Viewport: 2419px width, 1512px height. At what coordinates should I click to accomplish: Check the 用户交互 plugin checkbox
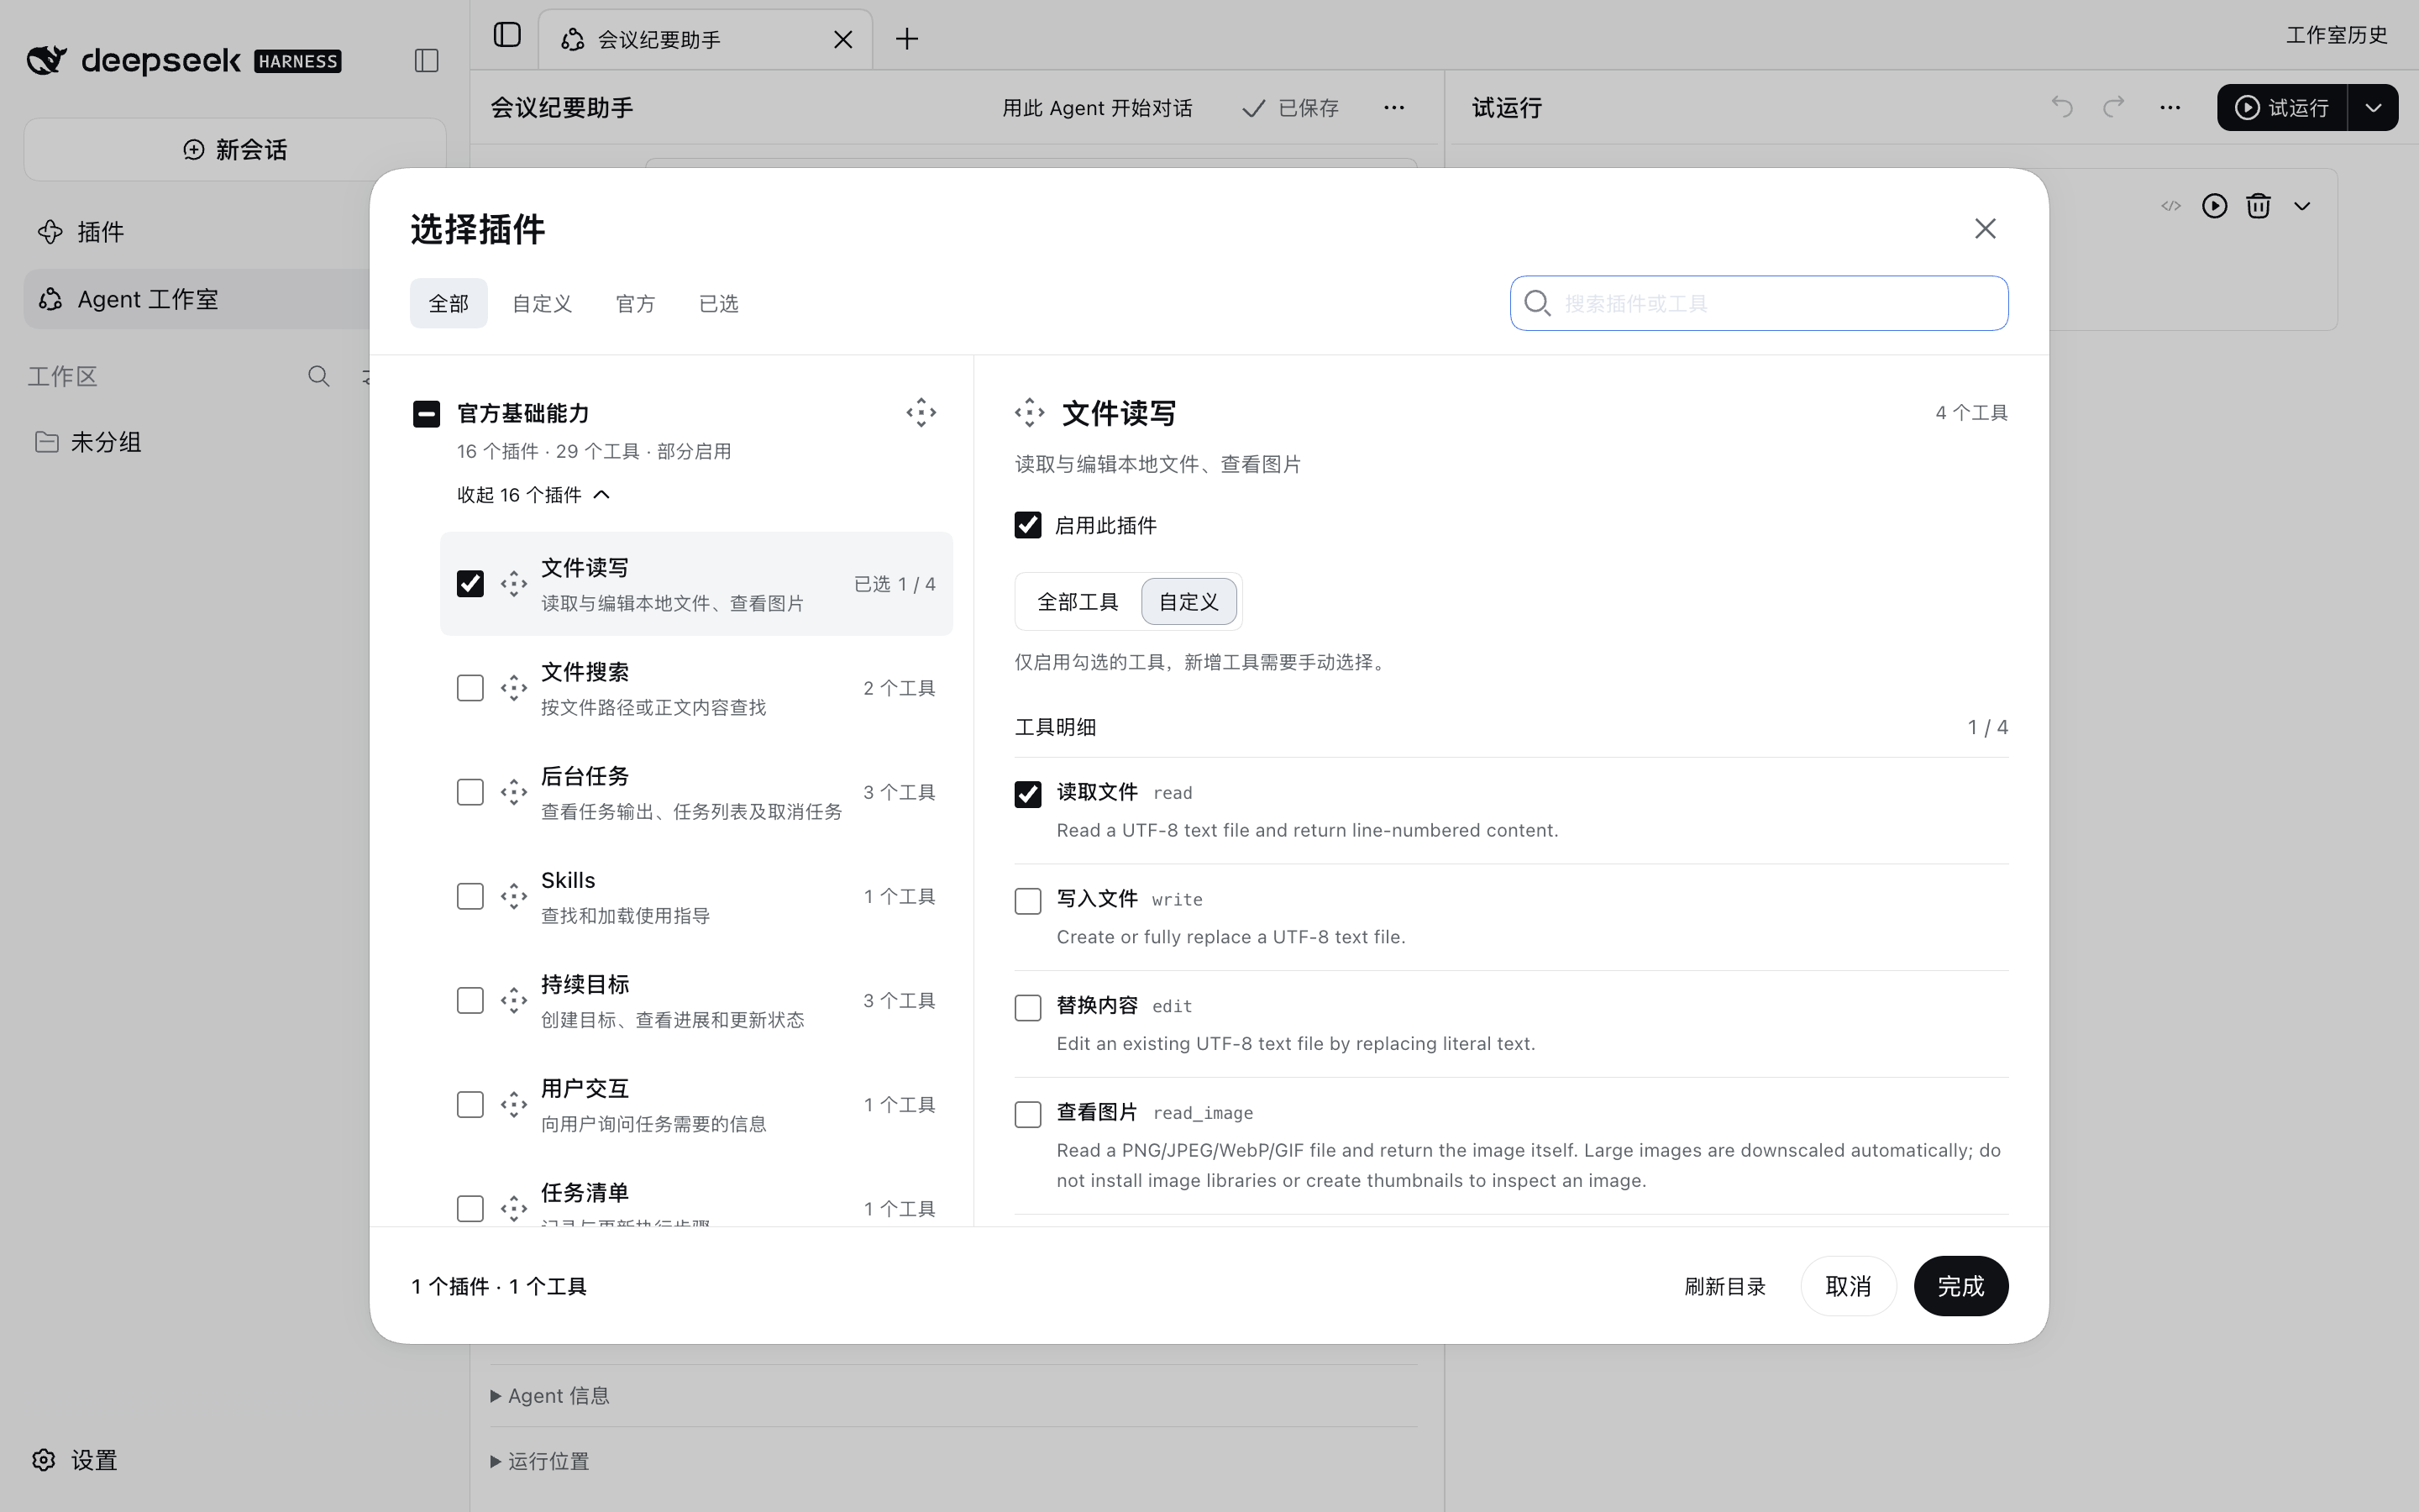pos(470,1104)
